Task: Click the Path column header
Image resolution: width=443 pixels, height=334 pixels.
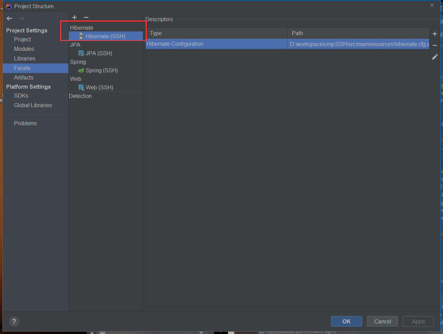Action: [x=358, y=33]
